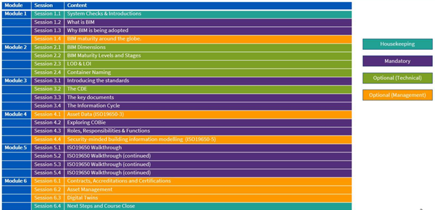Click Security-minded building information modelling row
This screenshot has width=435, height=210.
(191, 139)
